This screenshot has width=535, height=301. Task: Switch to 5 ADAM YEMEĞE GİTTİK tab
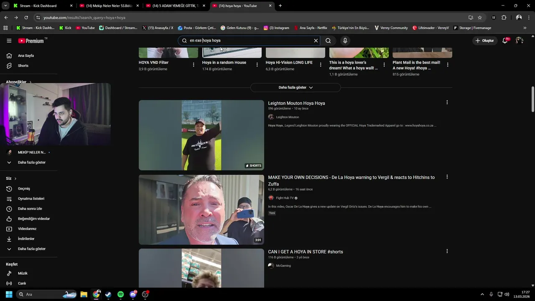[176, 6]
